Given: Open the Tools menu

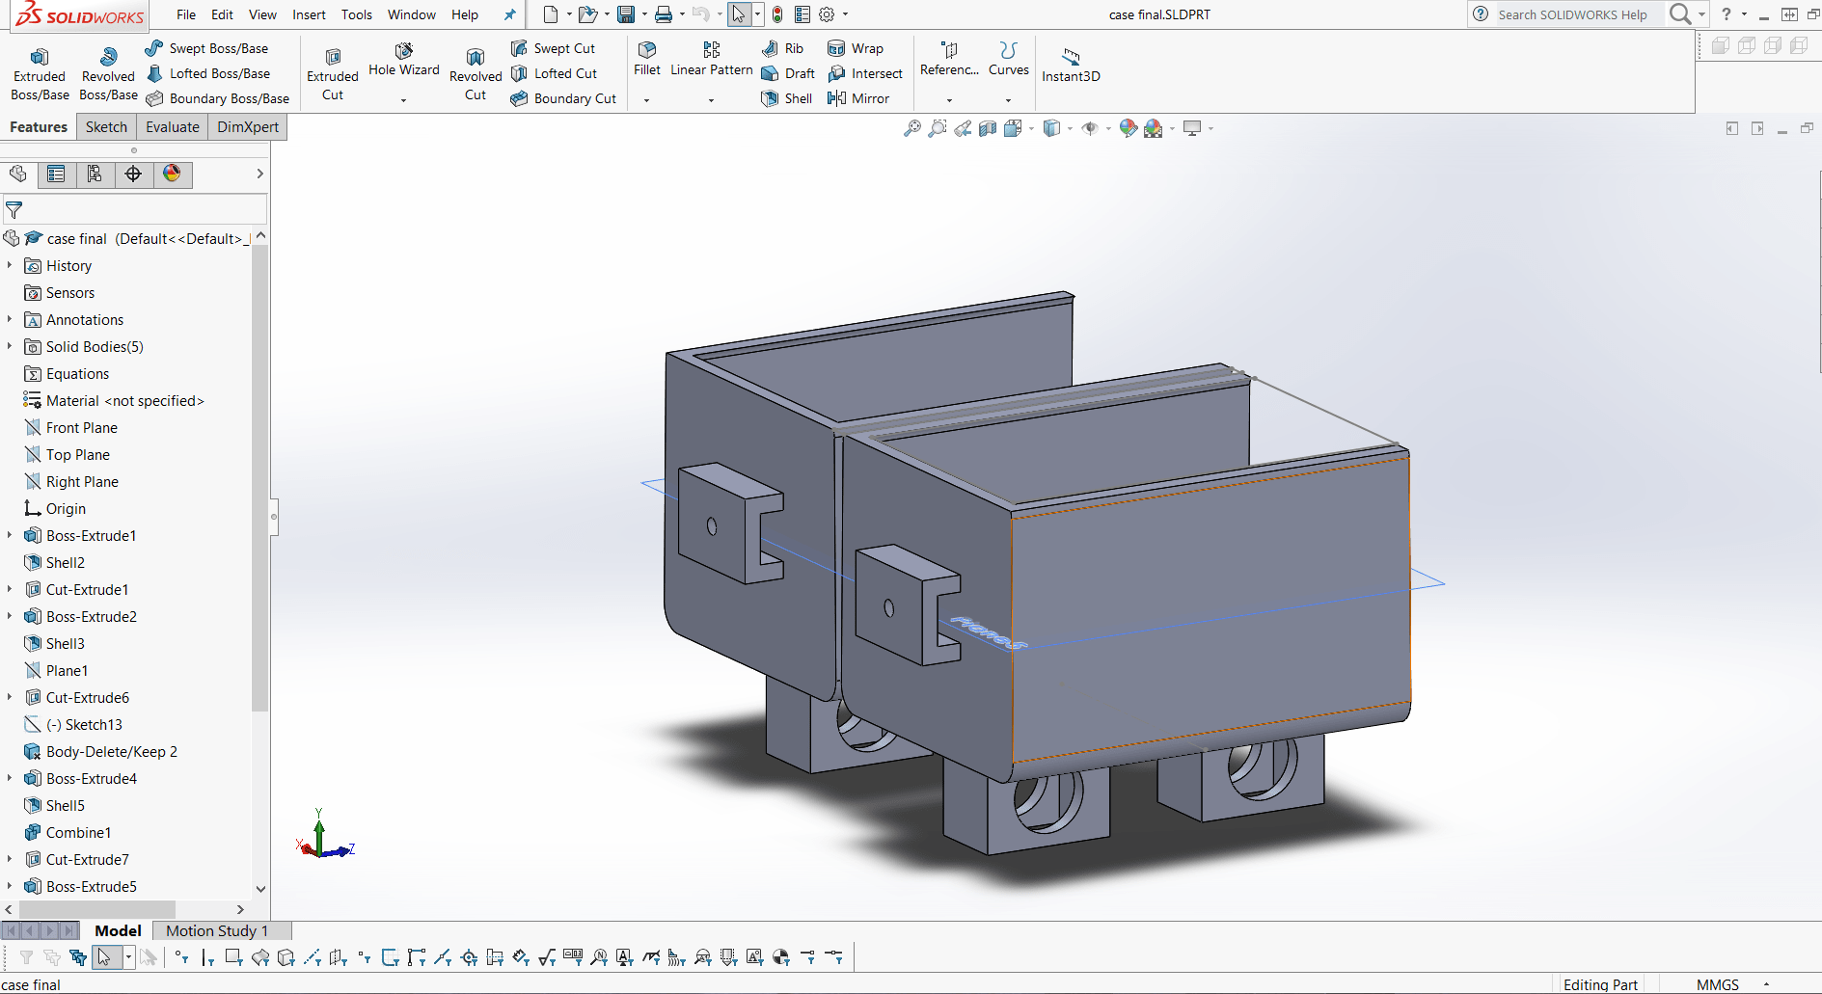Looking at the screenshot, I should click(x=356, y=14).
